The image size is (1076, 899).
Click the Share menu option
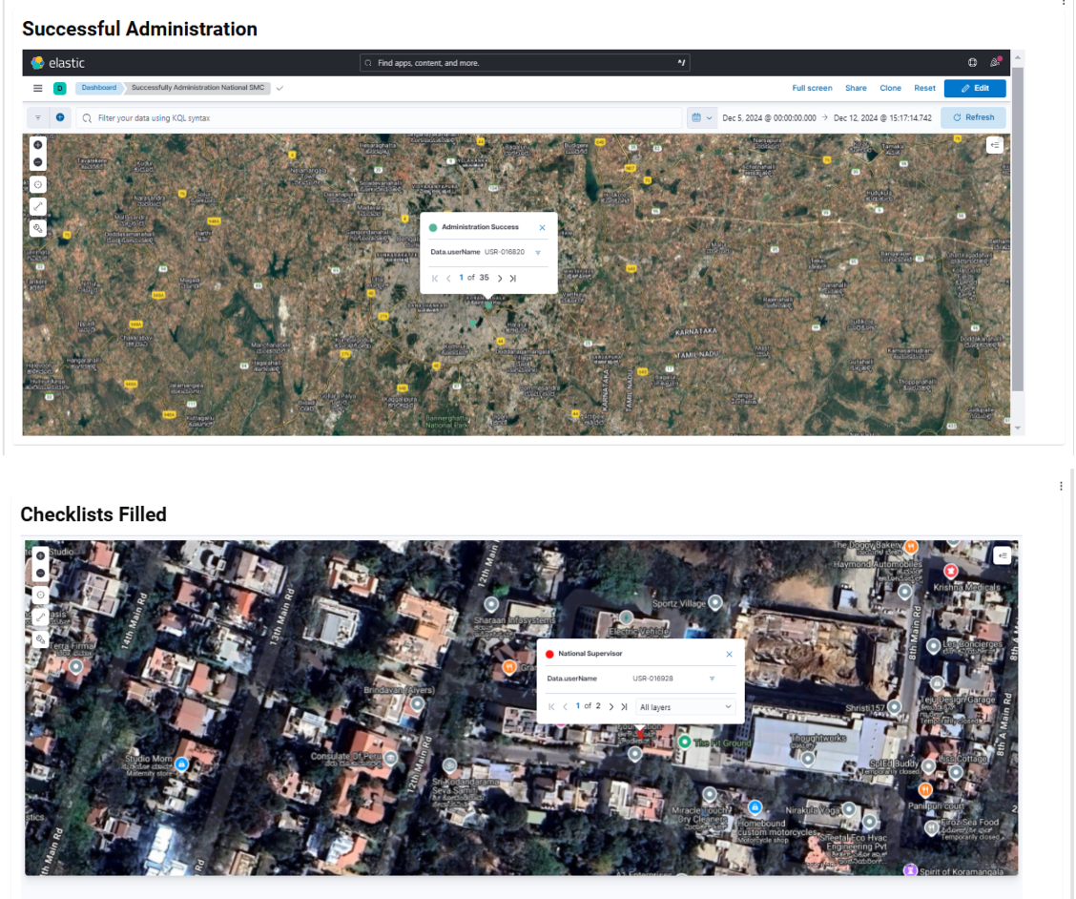pos(856,88)
